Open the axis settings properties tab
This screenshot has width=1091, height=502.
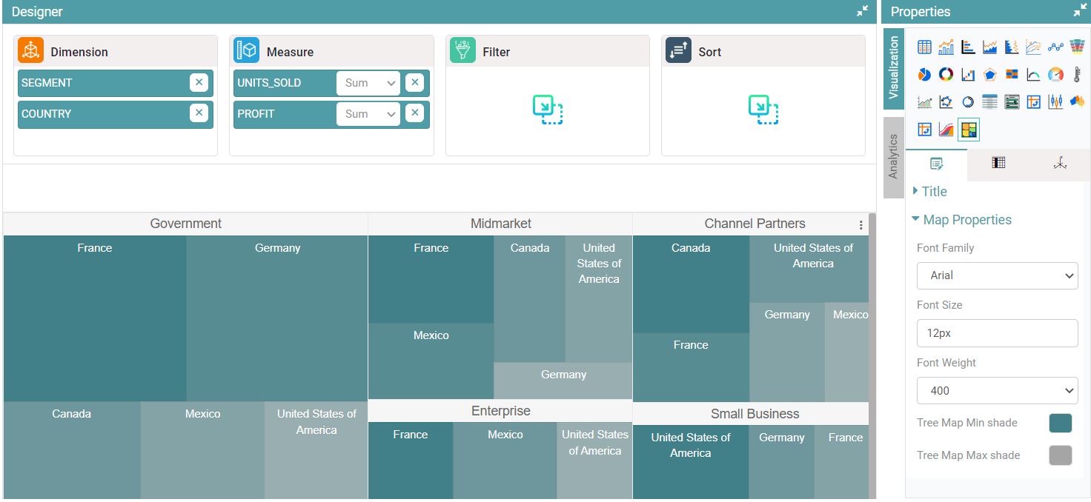pyautogui.click(x=1060, y=164)
